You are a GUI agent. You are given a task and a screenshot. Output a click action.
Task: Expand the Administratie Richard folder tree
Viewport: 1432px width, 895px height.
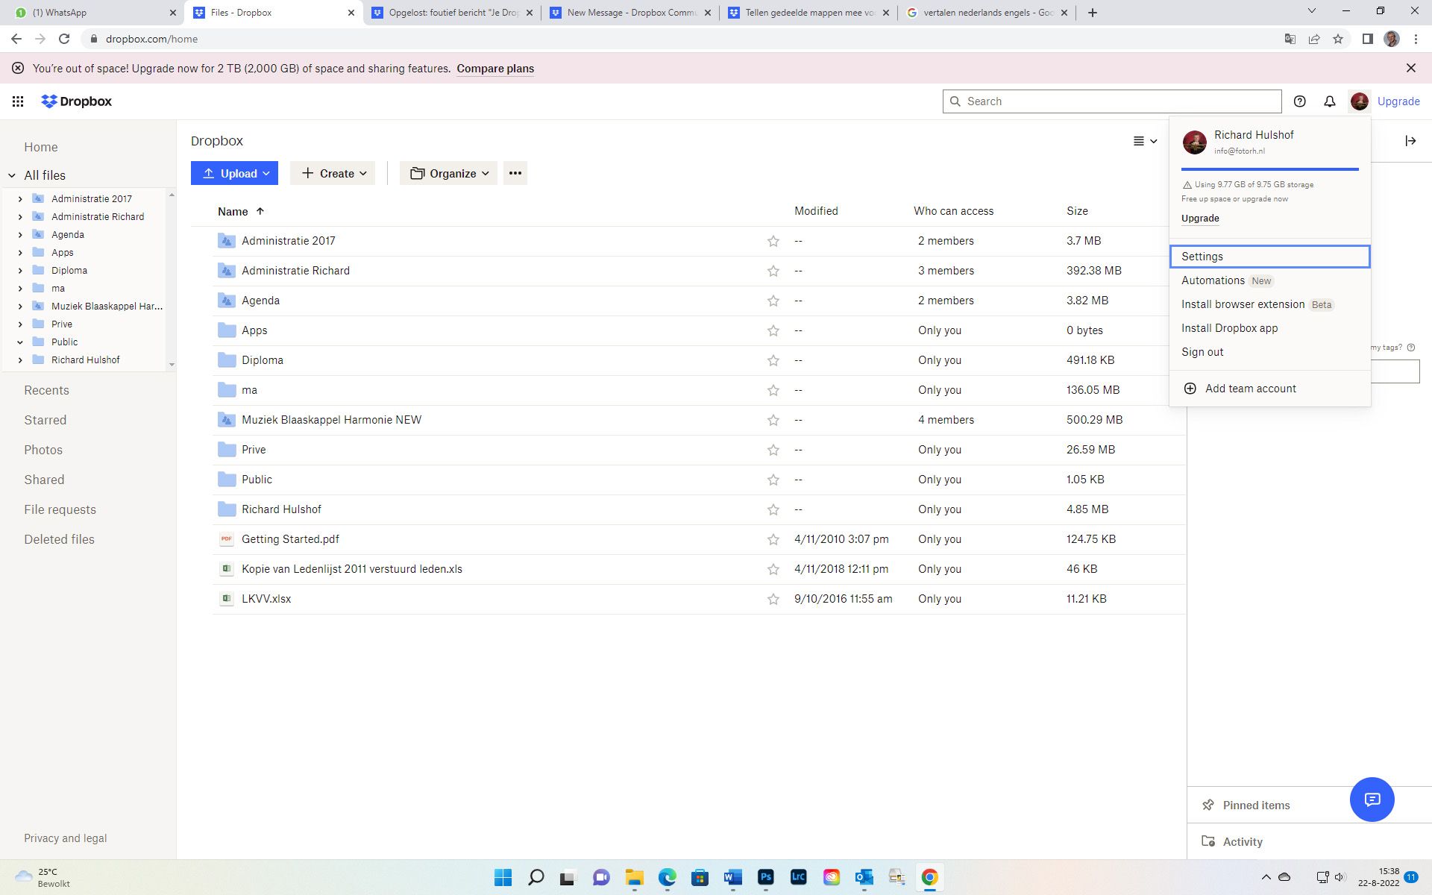pos(19,216)
